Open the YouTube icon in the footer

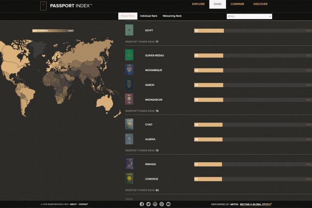click(168, 204)
